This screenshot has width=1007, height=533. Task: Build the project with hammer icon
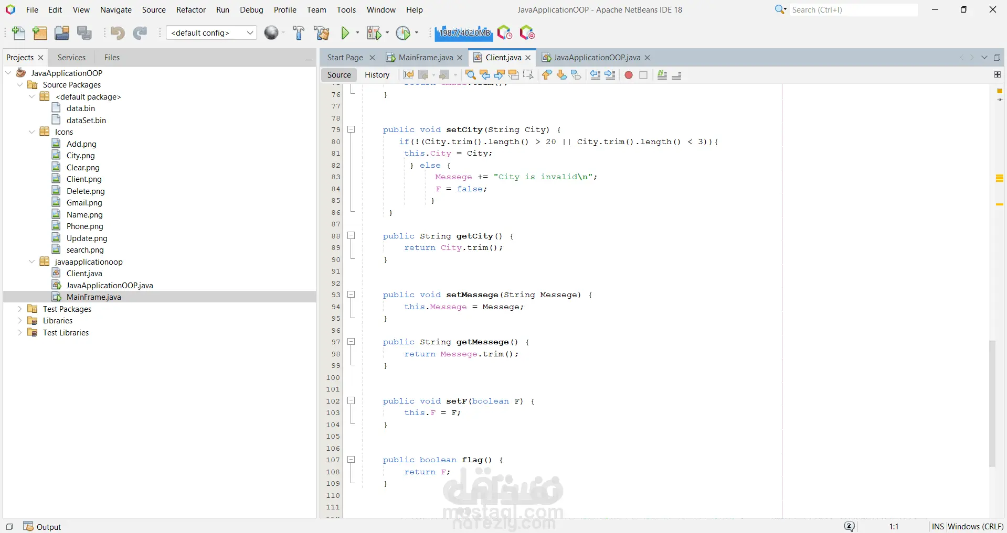pos(299,33)
